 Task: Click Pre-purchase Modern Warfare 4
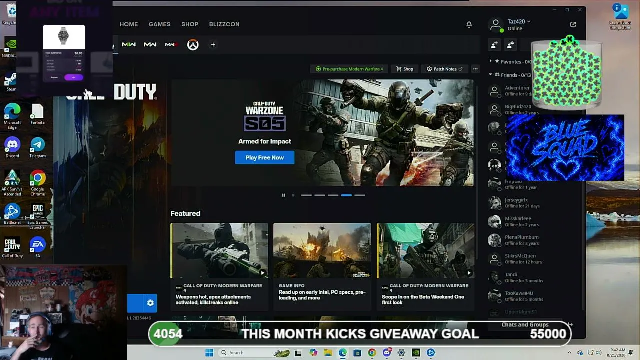point(350,69)
